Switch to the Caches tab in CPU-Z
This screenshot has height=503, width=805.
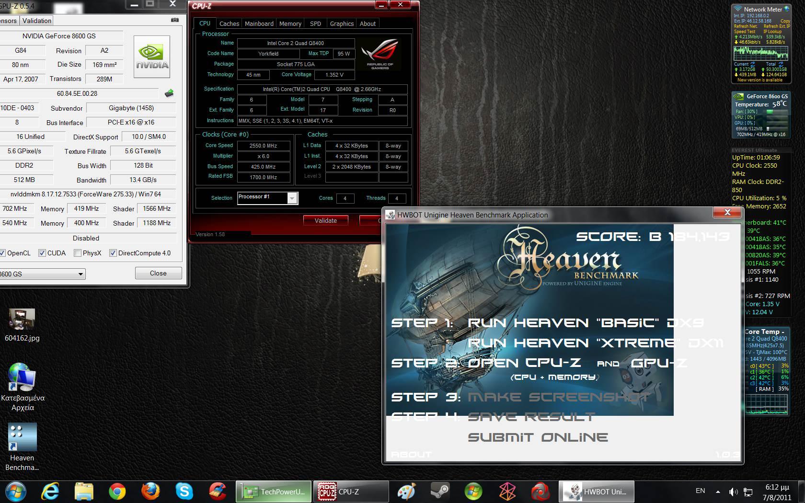click(229, 23)
